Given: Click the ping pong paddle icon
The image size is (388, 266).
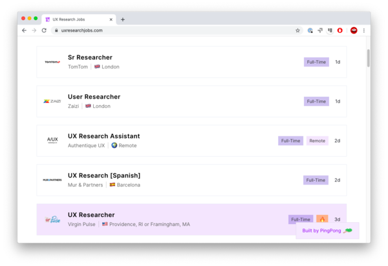Looking at the screenshot, I should tap(348, 230).
